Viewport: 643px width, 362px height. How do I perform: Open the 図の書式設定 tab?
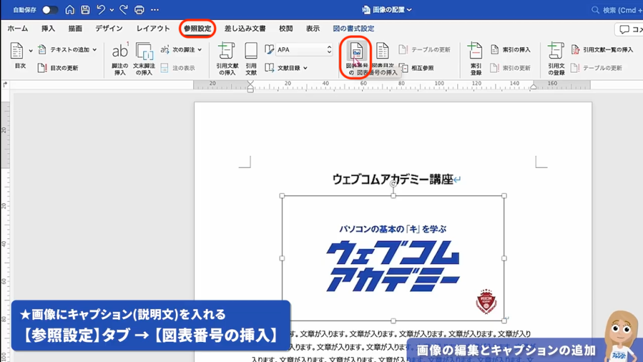pyautogui.click(x=353, y=28)
